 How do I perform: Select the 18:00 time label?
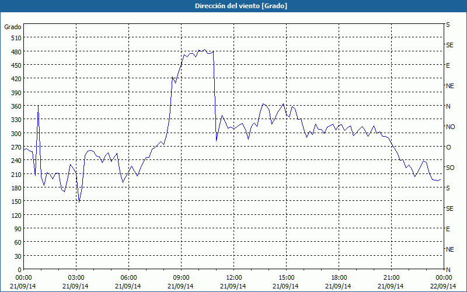[x=339, y=278]
